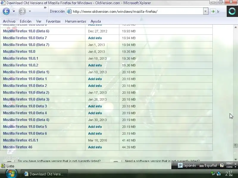This screenshot has width=238, height=178.
Task: Minimize the language bar
Action: pyautogui.click(x=235, y=164)
